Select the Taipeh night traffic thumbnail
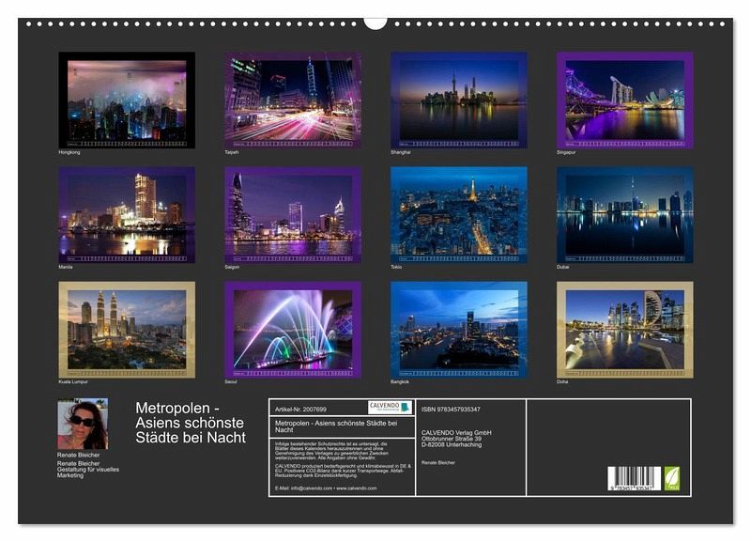 (293, 101)
